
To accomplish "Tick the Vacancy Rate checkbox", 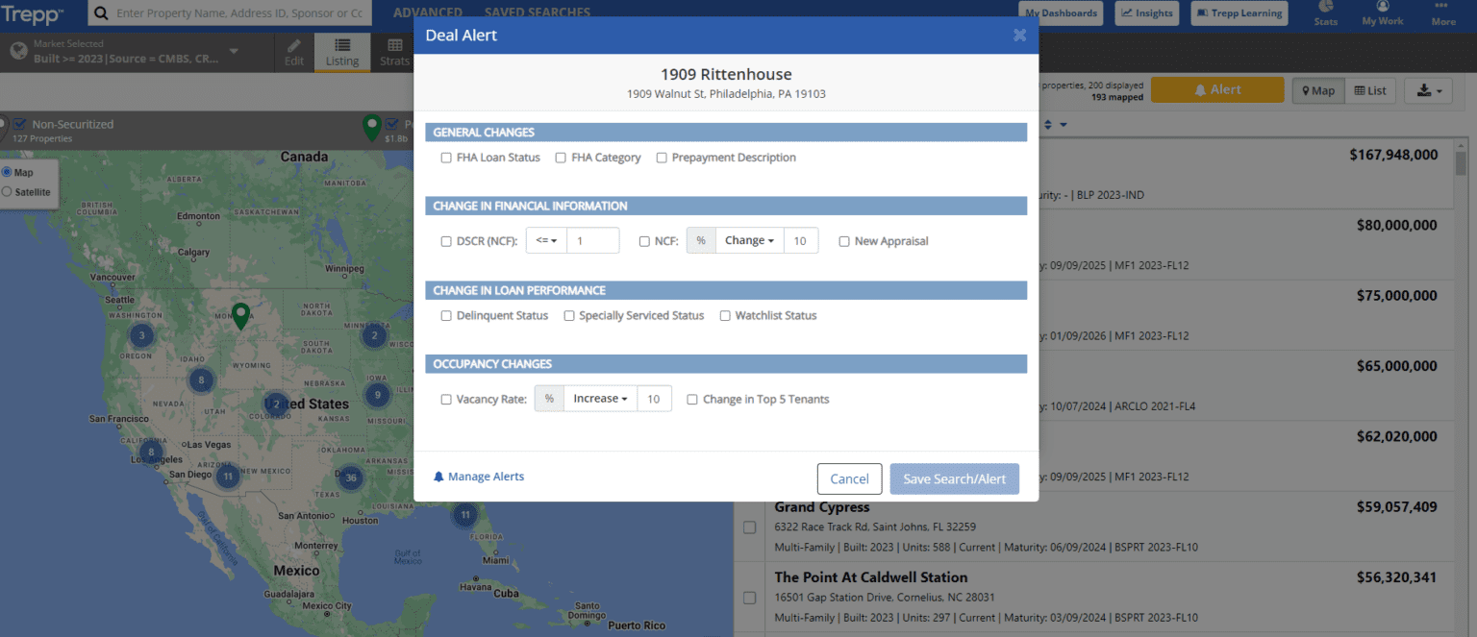I will [x=446, y=399].
